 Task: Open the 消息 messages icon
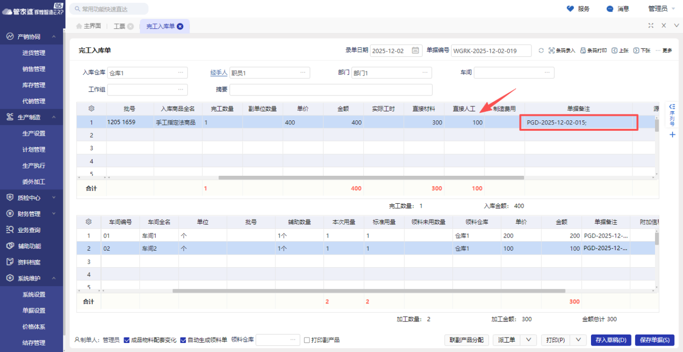[x=610, y=8]
